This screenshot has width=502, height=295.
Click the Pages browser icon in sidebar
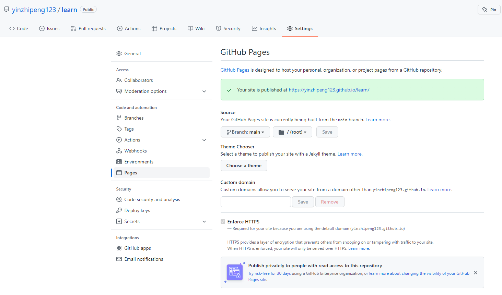[119, 173]
